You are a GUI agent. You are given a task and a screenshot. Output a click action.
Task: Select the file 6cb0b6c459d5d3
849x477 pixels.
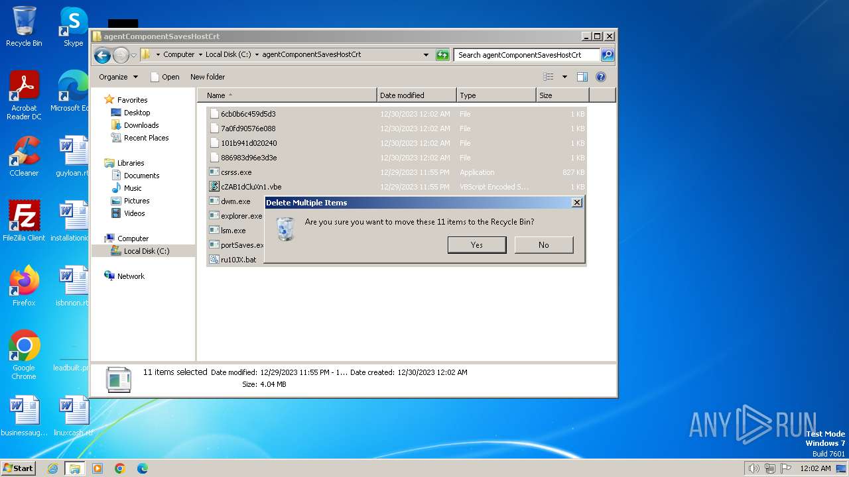[396, 114]
